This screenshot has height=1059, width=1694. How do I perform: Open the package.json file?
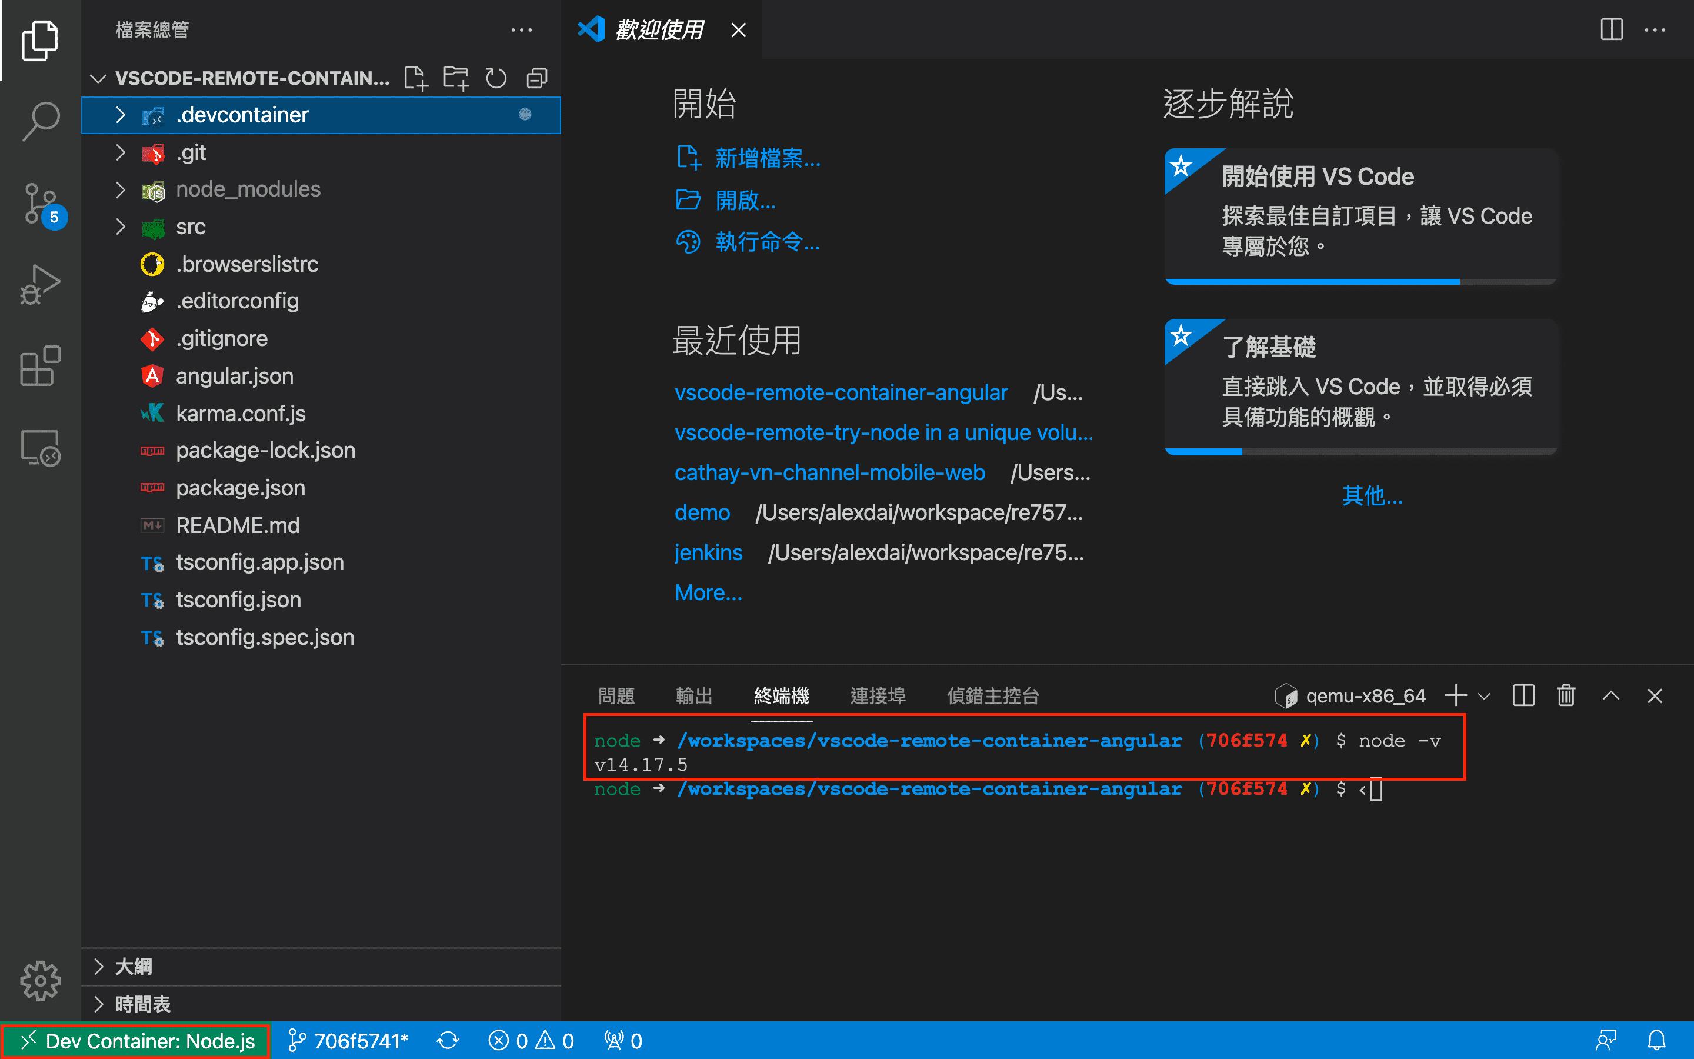[x=321, y=488]
